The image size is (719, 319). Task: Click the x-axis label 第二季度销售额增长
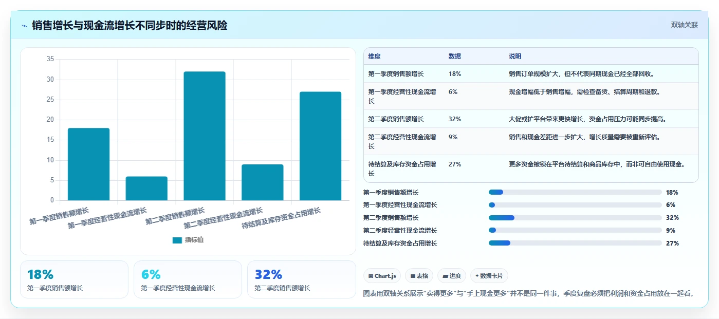[175, 216]
